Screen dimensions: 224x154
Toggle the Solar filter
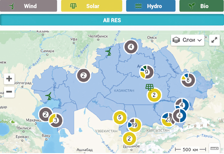92,6
